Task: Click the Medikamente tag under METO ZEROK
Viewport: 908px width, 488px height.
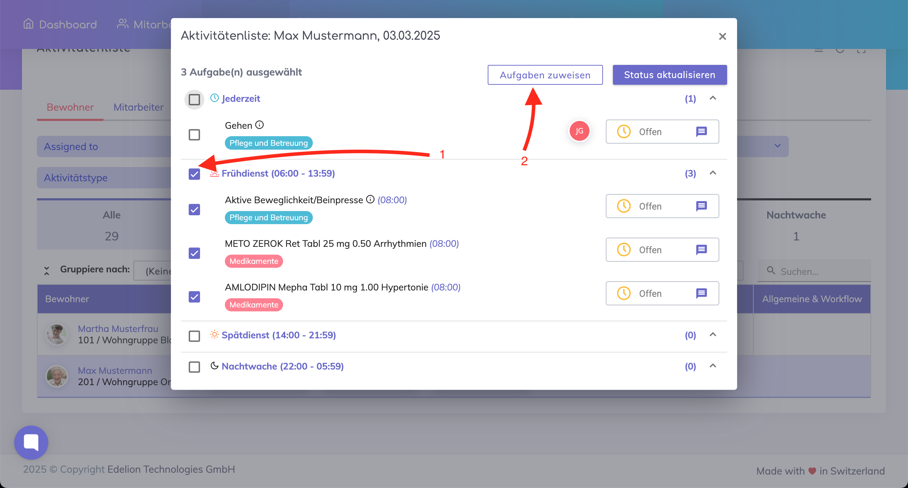Action: [x=254, y=261]
